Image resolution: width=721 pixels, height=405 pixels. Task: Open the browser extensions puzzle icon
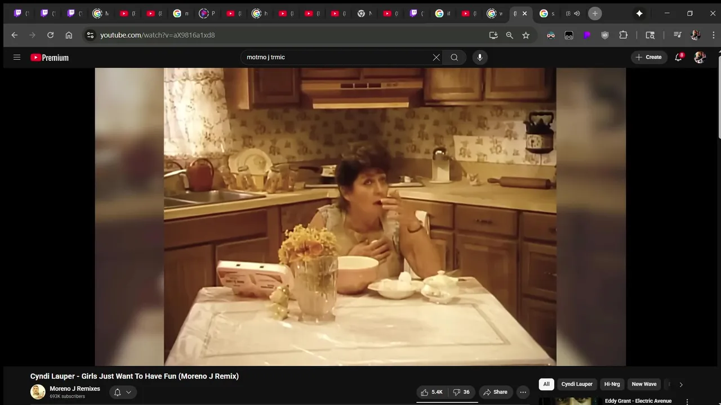pos(623,35)
